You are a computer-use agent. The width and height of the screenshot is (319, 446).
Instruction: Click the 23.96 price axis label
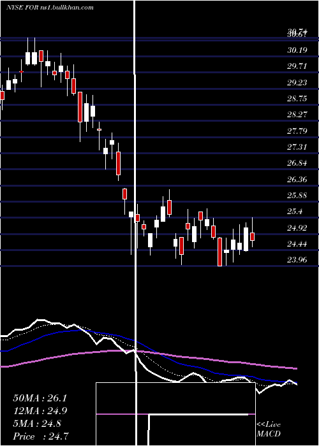click(x=297, y=259)
